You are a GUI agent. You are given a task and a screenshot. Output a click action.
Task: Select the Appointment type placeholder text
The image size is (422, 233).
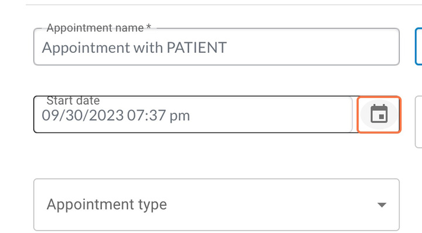107,204
